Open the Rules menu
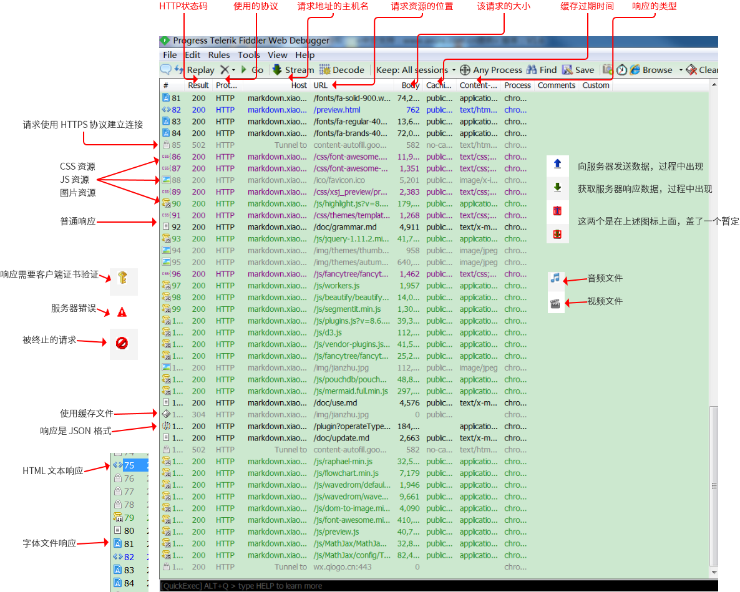 pyautogui.click(x=219, y=55)
